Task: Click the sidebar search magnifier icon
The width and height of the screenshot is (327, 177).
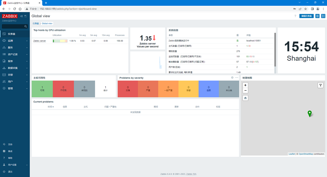Action: [26, 26]
